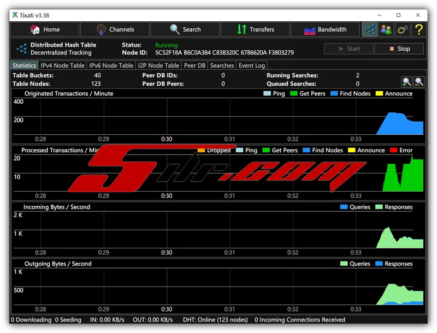Open the Search section
Image resolution: width=437 pixels, height=333 pixels.
[185, 29]
